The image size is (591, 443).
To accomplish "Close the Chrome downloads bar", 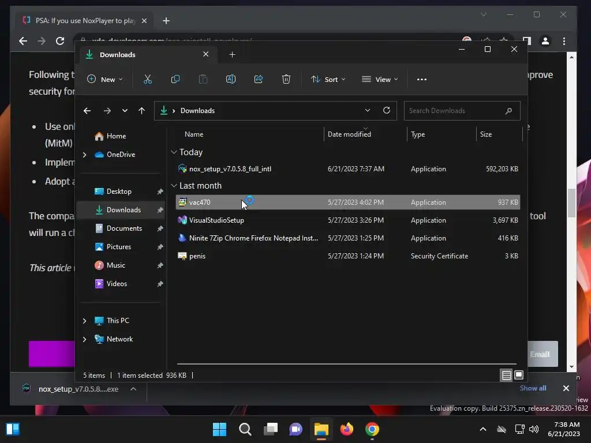I will 566,388.
